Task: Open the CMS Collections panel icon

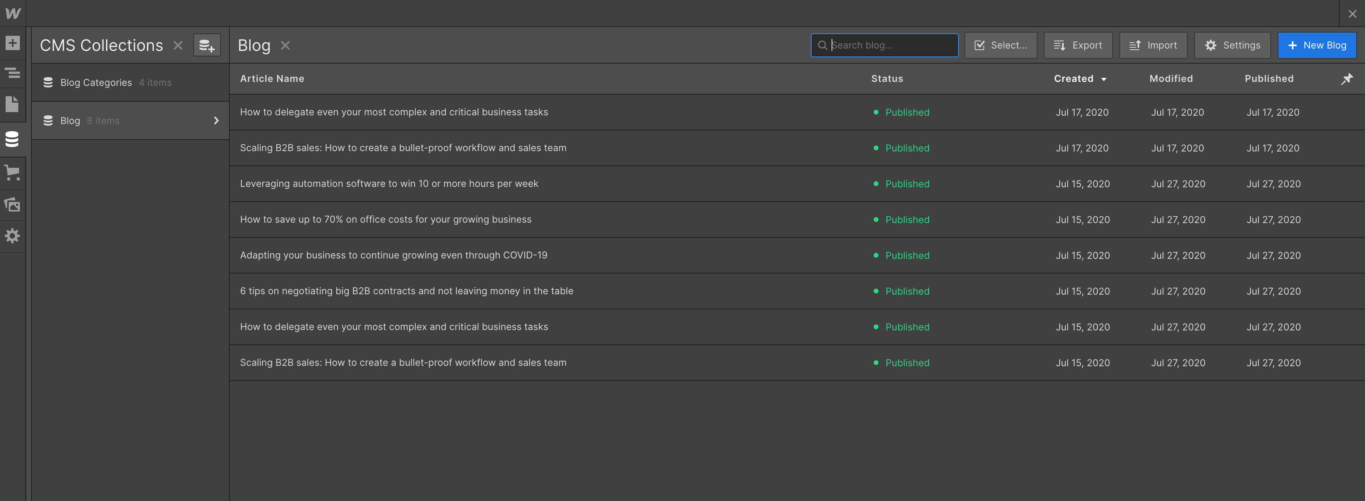Action: pos(13,139)
